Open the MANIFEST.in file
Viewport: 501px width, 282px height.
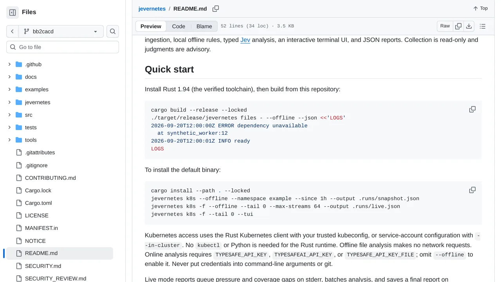(41, 228)
